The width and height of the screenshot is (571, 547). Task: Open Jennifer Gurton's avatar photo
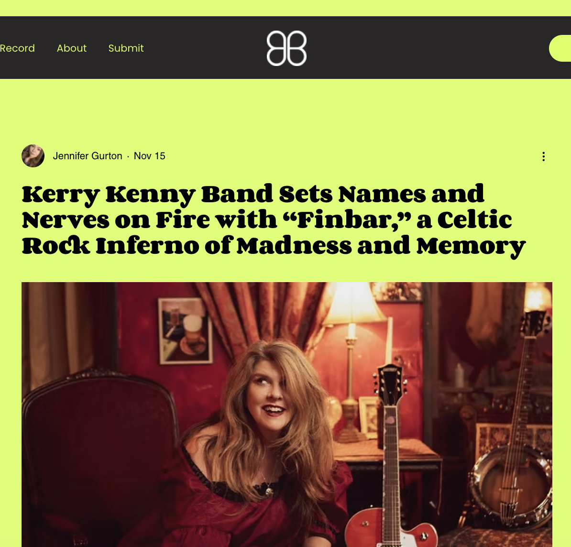[33, 156]
